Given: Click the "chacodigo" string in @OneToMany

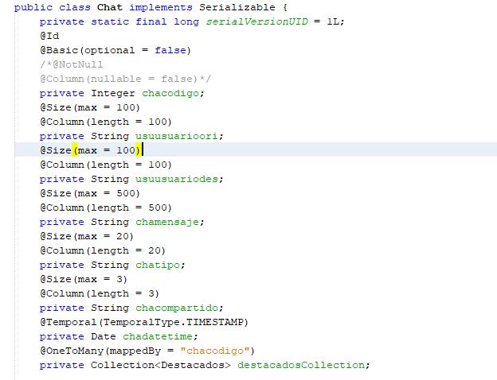Looking at the screenshot, I should tap(214, 351).
